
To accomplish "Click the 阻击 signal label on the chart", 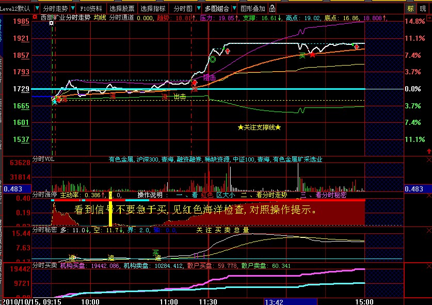I will 210,78.
